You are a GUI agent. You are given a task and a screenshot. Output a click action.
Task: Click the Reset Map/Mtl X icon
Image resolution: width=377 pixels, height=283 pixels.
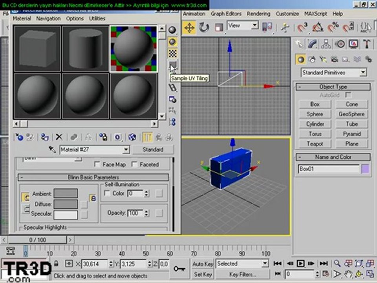59,137
